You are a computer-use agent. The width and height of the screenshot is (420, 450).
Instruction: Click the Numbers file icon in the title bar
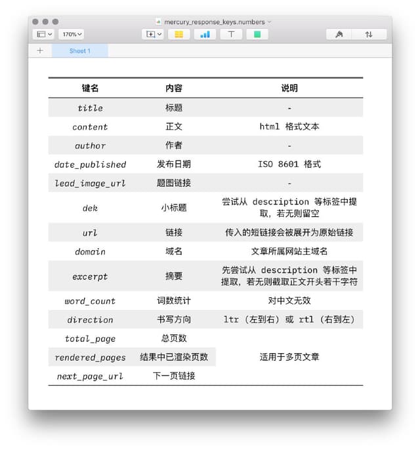point(159,22)
